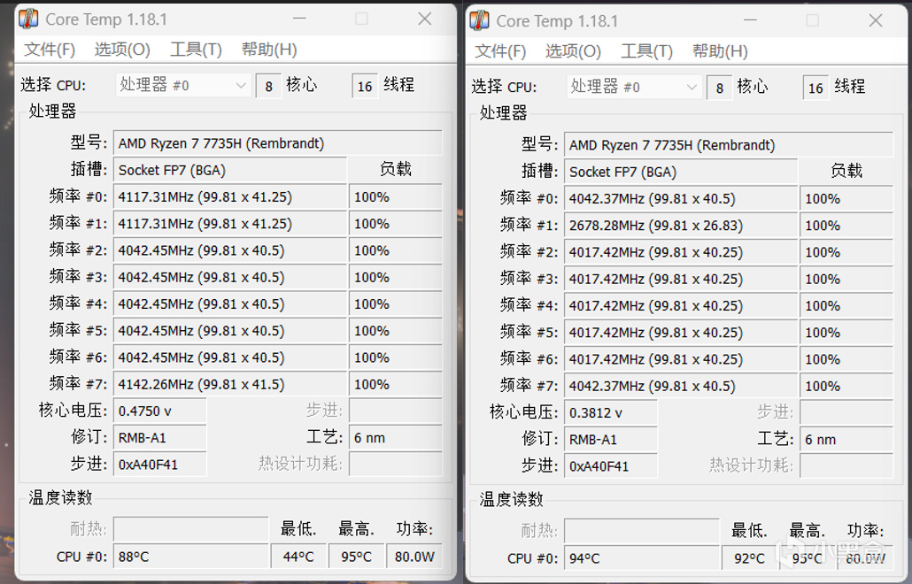Click the 2678.28MHz frequency #1 field

pyautogui.click(x=682, y=226)
